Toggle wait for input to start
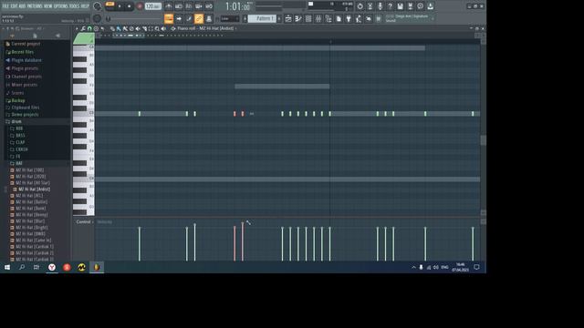Image resolution: width=584 pixels, height=328 pixels. click(179, 6)
